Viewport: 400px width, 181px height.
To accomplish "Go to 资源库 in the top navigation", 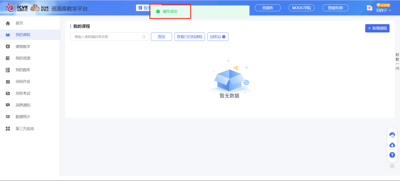I will pyautogui.click(x=268, y=8).
